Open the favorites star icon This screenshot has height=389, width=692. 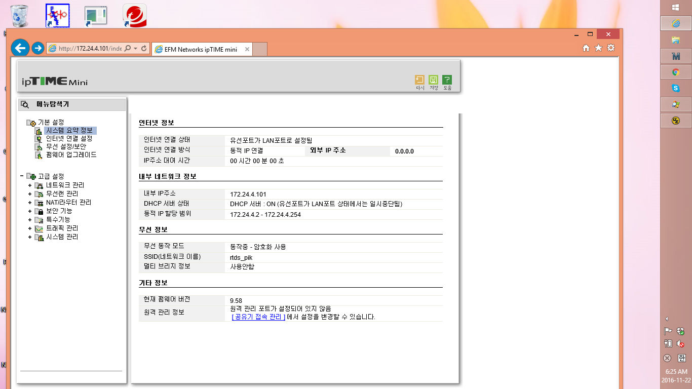click(598, 48)
